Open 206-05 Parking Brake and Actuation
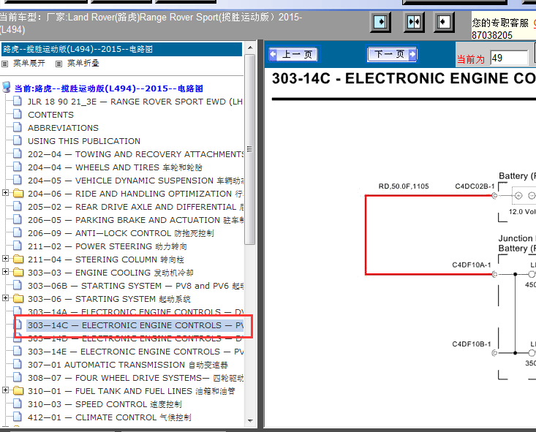The image size is (536, 432). point(136,220)
